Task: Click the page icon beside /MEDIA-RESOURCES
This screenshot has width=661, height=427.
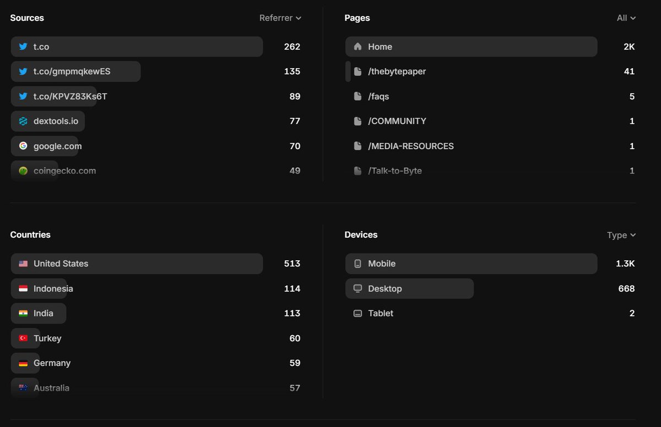Action: point(357,146)
